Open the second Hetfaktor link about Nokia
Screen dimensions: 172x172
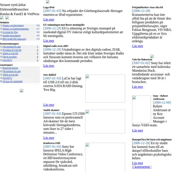(x=15, y=29)
